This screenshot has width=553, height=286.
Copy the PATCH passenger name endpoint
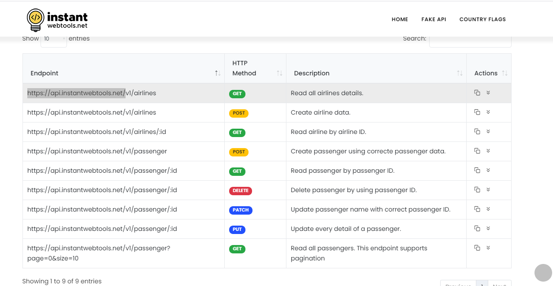477,209
